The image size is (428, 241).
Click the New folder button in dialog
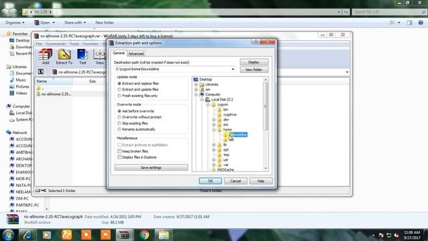coord(254,70)
